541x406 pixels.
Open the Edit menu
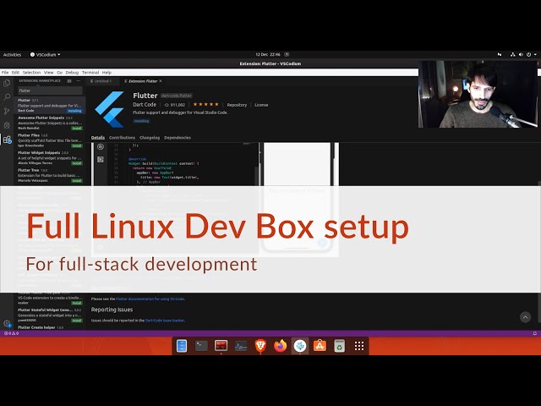pos(15,73)
